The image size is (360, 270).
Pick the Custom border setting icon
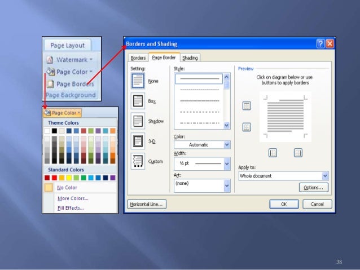coord(138,161)
